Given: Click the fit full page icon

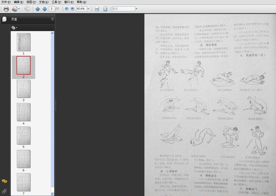Looking at the screenshot, I should 105,9.
